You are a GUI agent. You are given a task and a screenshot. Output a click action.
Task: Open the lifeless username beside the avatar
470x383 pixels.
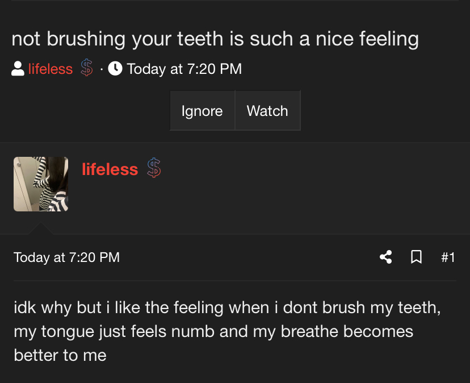110,169
